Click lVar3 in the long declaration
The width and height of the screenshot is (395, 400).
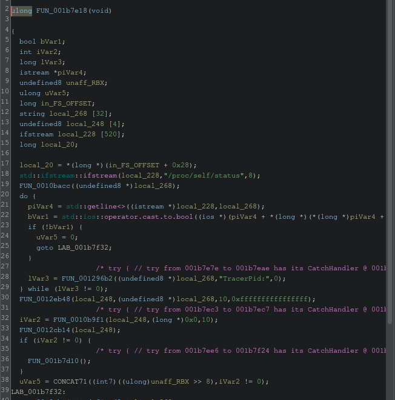click(x=51, y=62)
